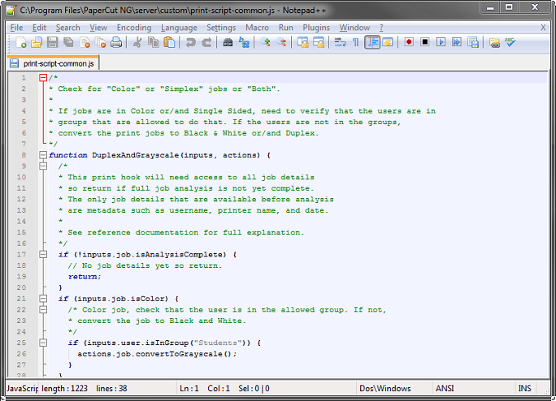The height and width of the screenshot is (401, 556).
Task: Open the View menu
Action: point(98,28)
